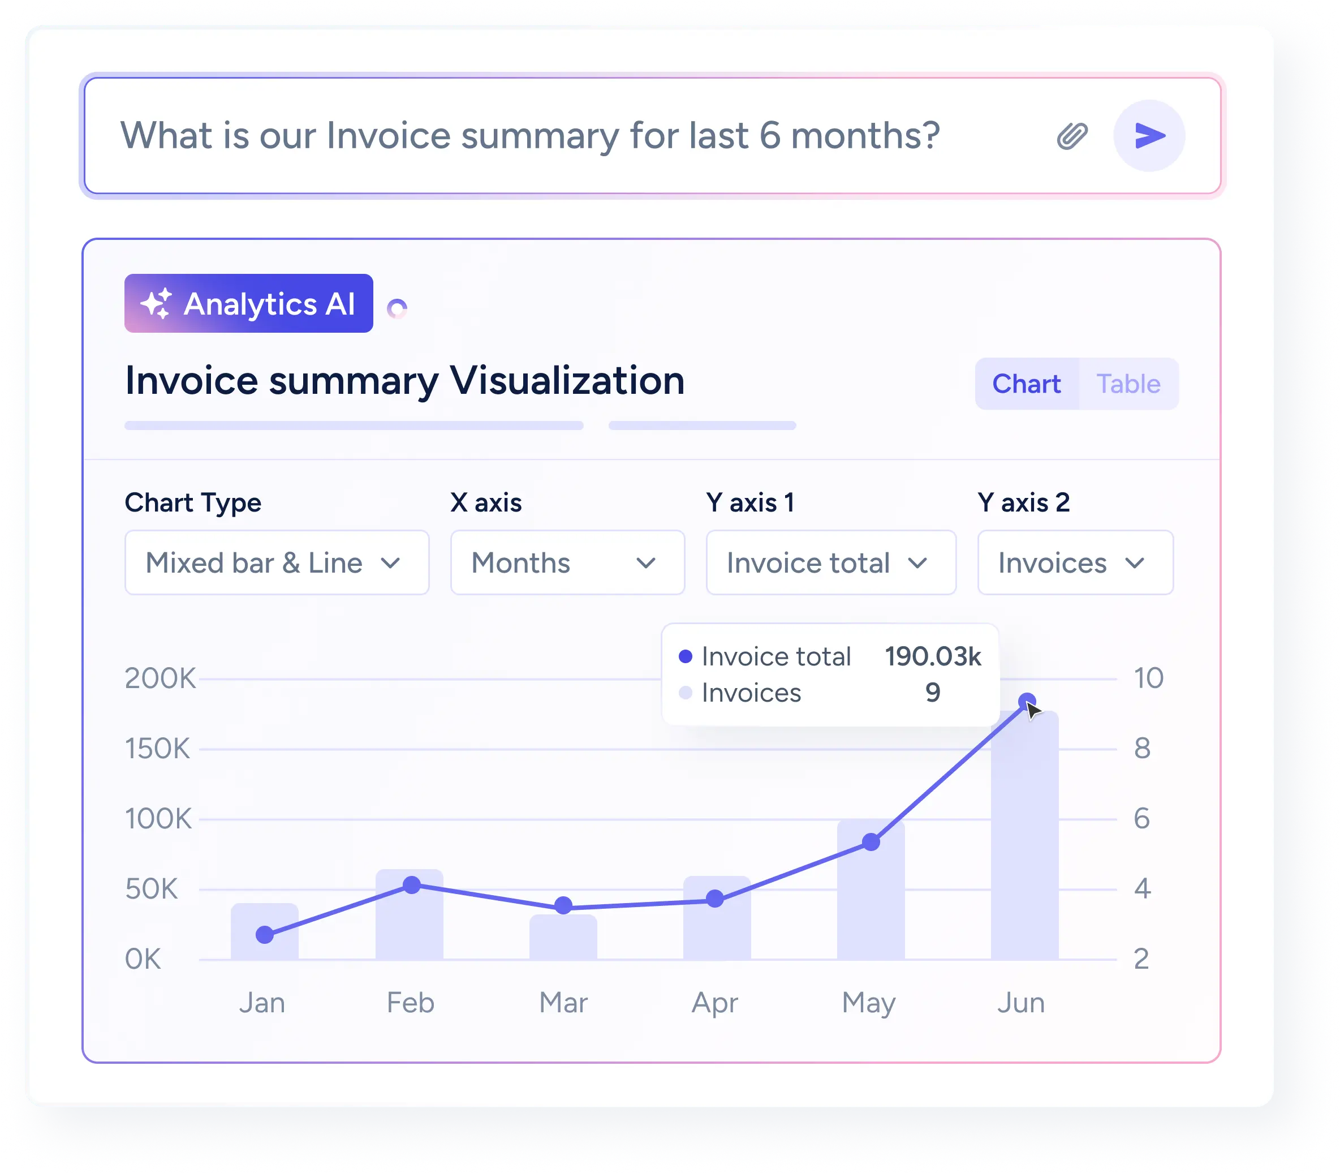
Task: Click the Mar data point on line
Action: pos(563,906)
